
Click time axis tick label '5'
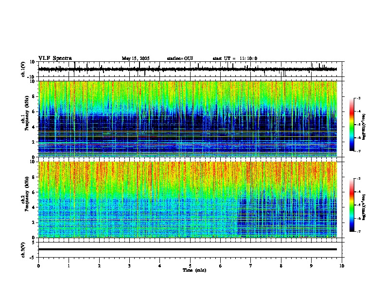pyautogui.click(x=190, y=266)
